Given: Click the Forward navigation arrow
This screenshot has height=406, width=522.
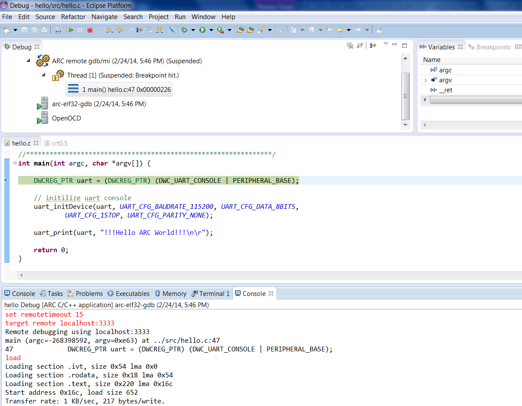Looking at the screenshot, I should [358, 30].
